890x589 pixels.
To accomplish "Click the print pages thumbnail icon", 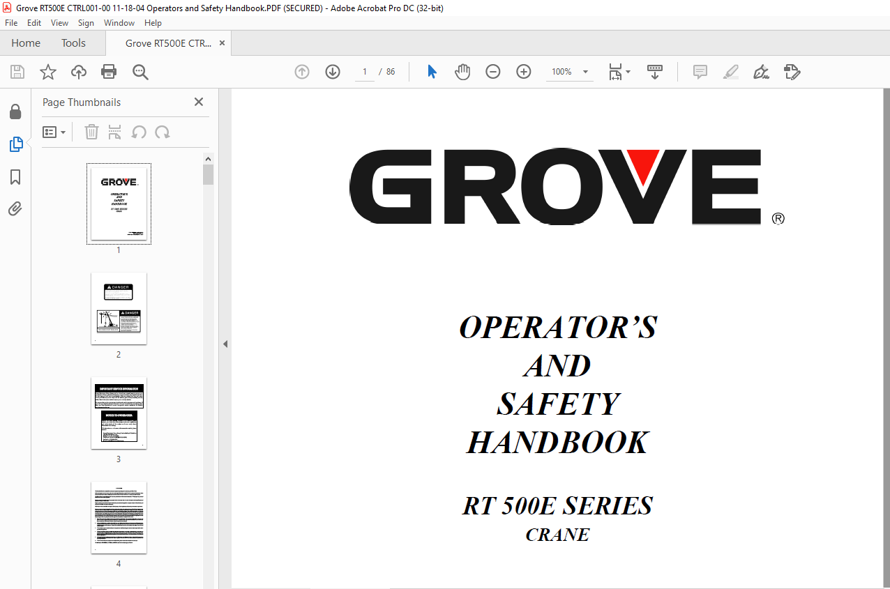I will point(115,132).
